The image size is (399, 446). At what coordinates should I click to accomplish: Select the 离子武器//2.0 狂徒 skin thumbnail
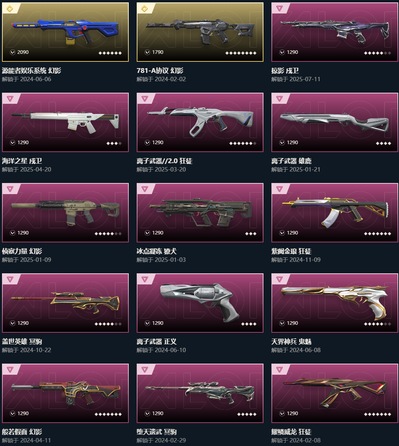click(200, 122)
